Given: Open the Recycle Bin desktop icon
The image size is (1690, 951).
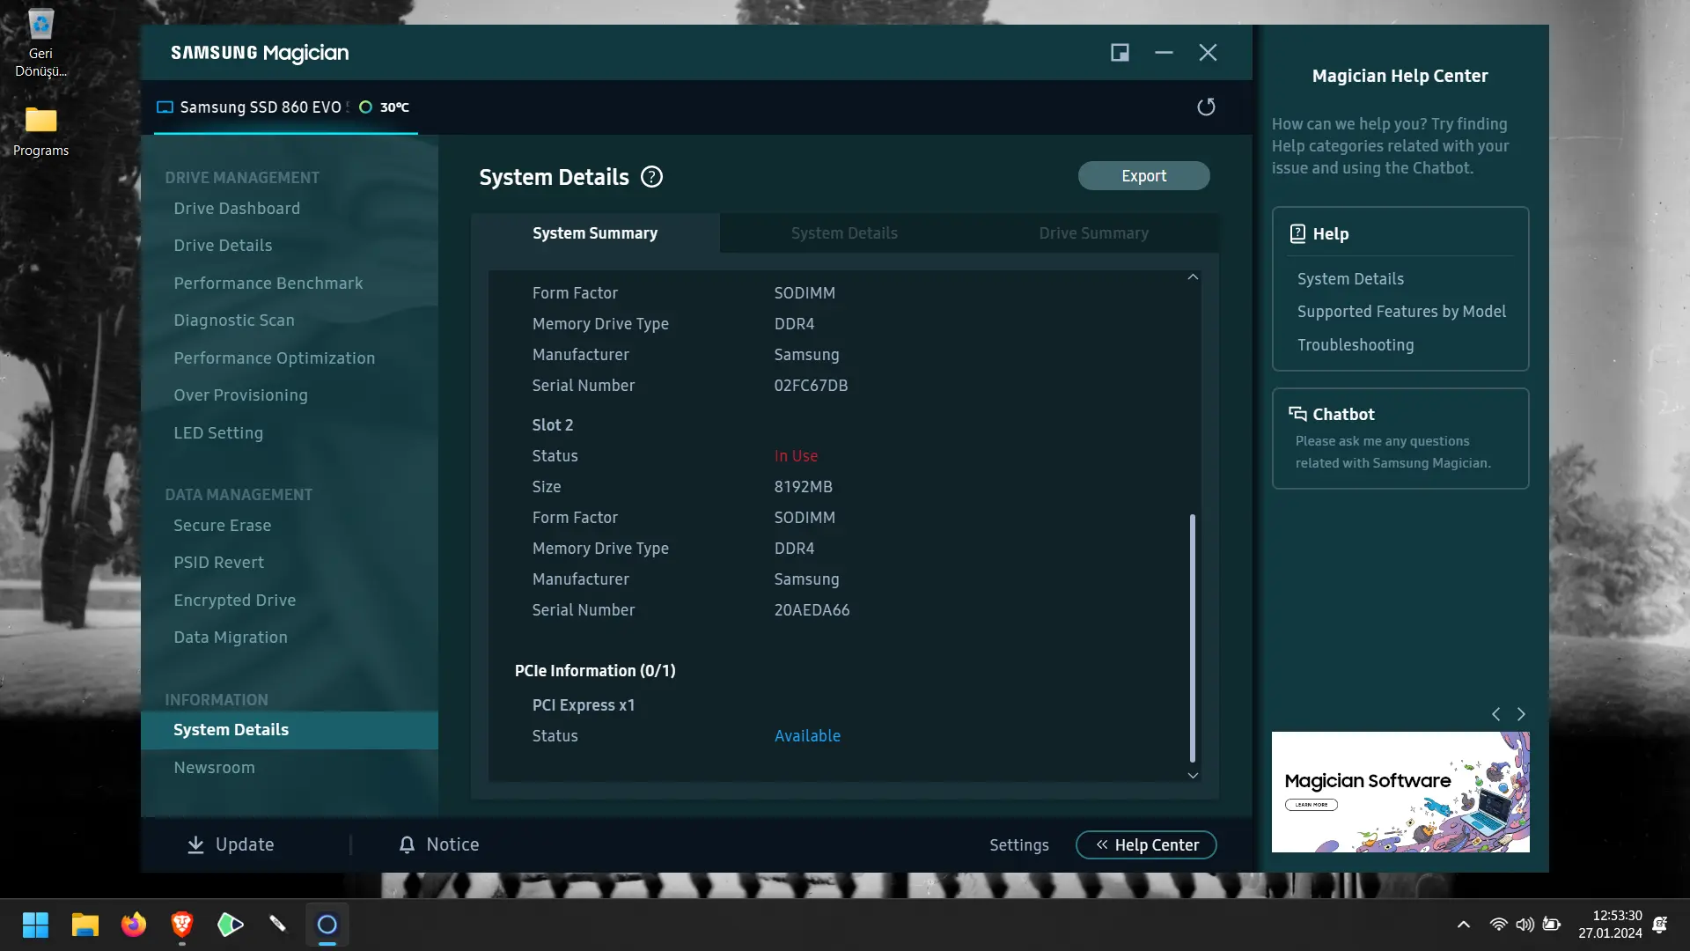Looking at the screenshot, I should pyautogui.click(x=40, y=44).
